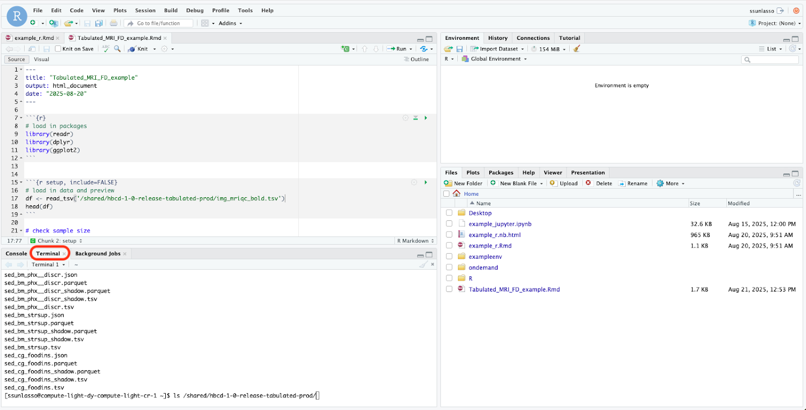
Task: Toggle the Knit on Save checkbox
Action: click(58, 49)
